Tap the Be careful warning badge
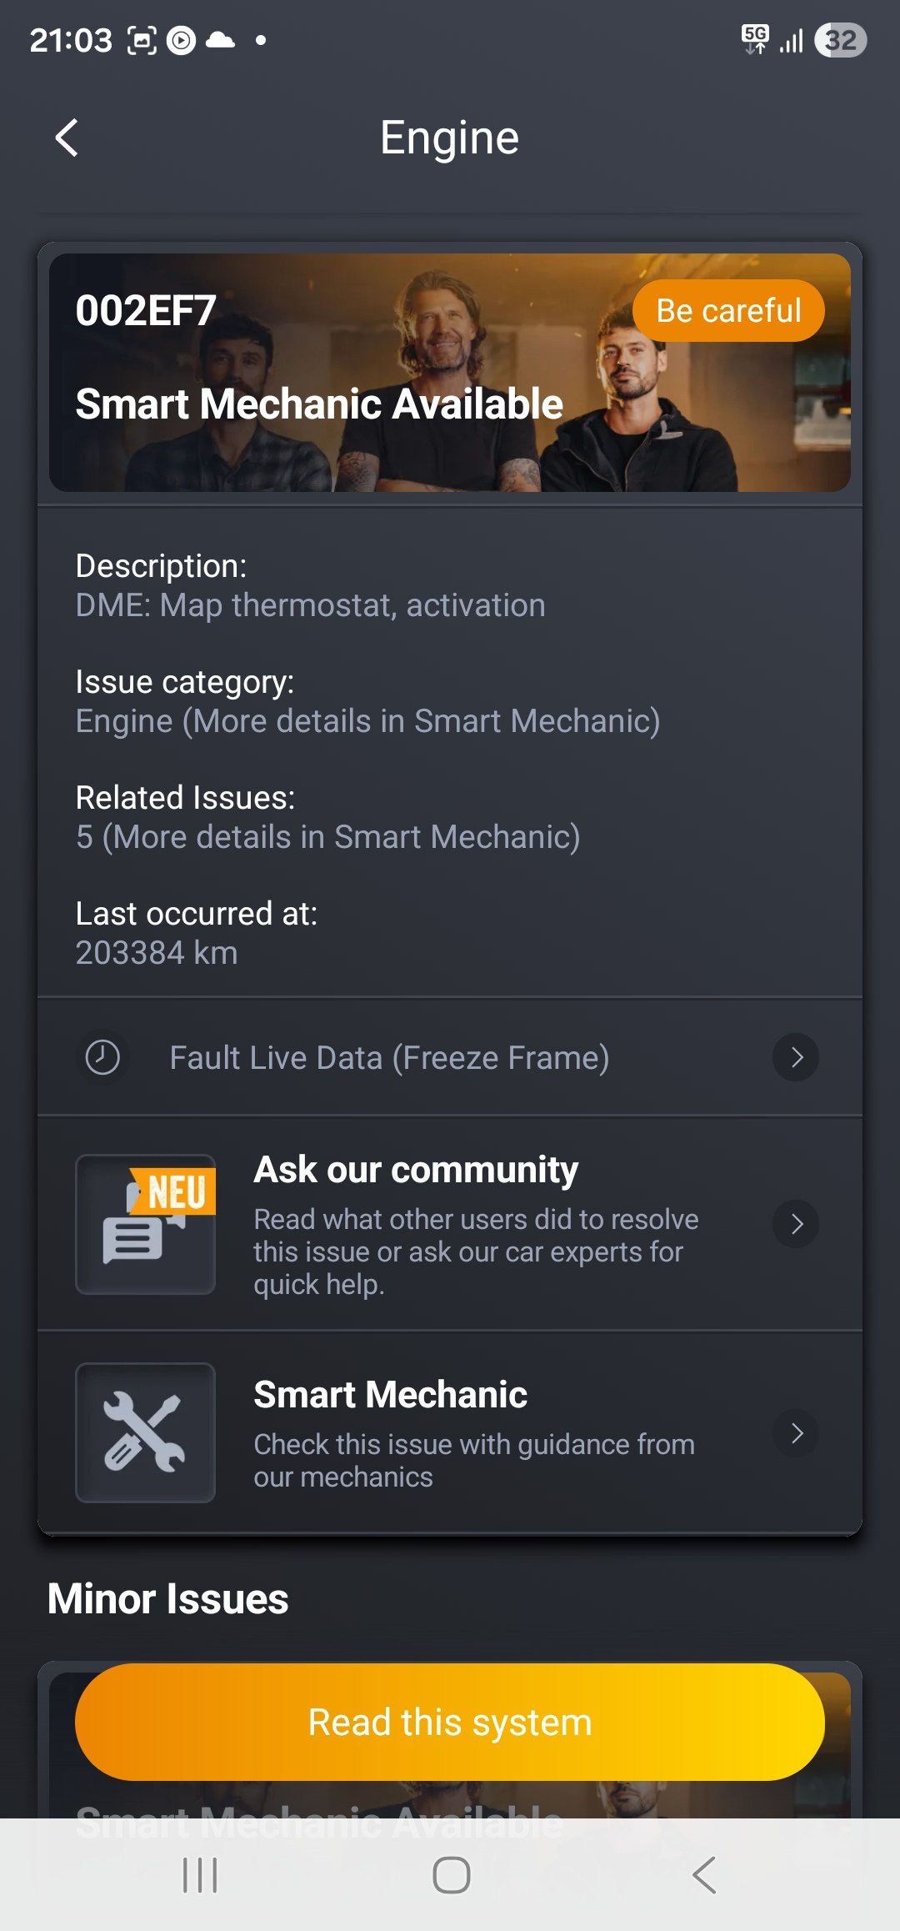 point(728,310)
